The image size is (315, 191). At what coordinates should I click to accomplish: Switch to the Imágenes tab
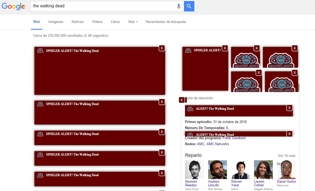(56, 22)
